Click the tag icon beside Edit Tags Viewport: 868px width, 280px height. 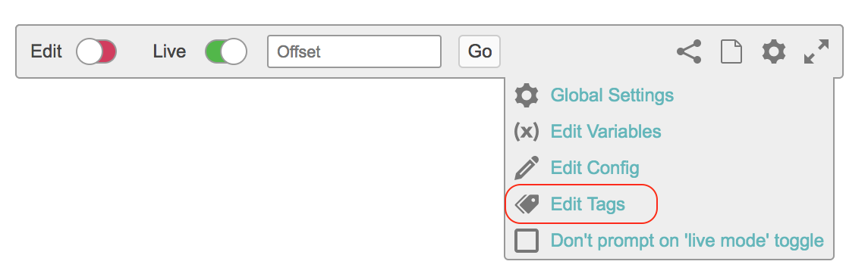[x=526, y=204]
